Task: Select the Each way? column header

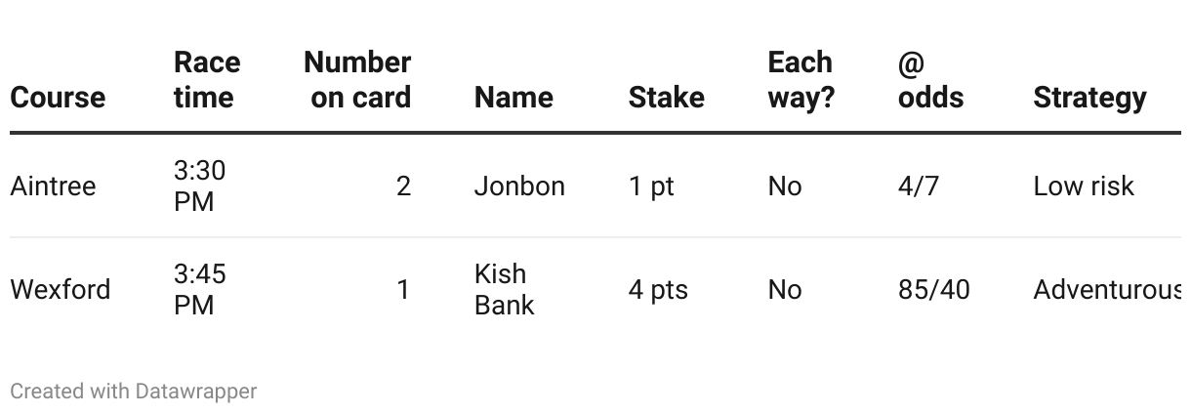Action: tap(801, 80)
